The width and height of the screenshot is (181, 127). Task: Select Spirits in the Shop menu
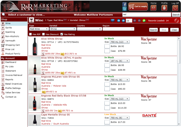click(x=14, y=28)
